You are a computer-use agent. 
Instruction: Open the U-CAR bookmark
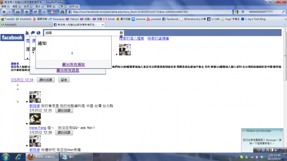point(213,19)
